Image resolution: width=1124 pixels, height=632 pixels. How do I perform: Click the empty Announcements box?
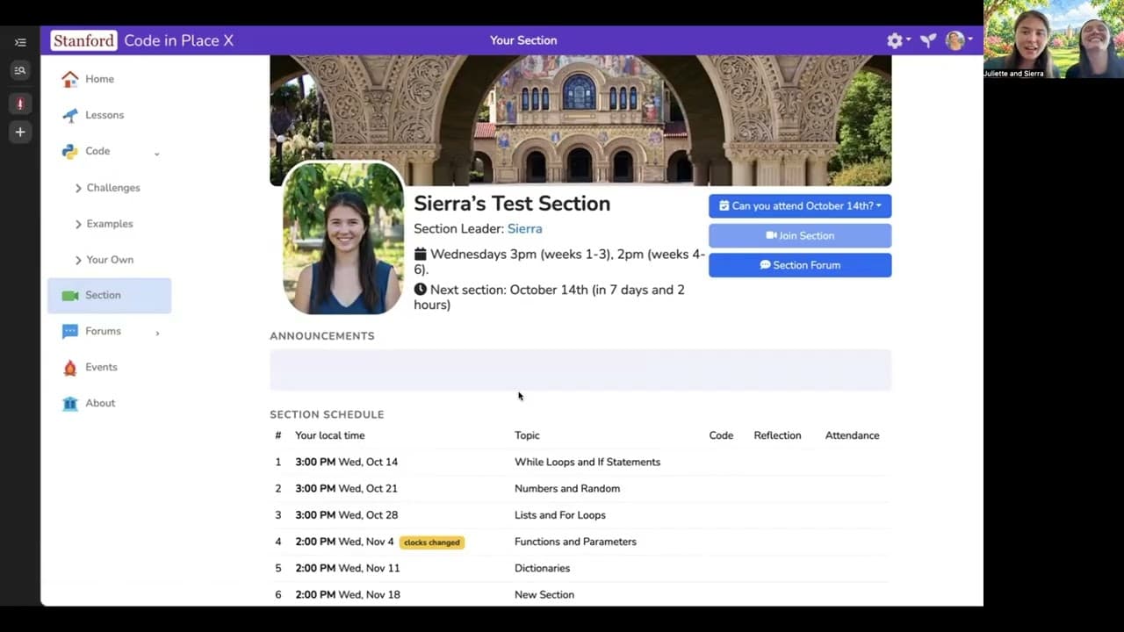pos(580,370)
